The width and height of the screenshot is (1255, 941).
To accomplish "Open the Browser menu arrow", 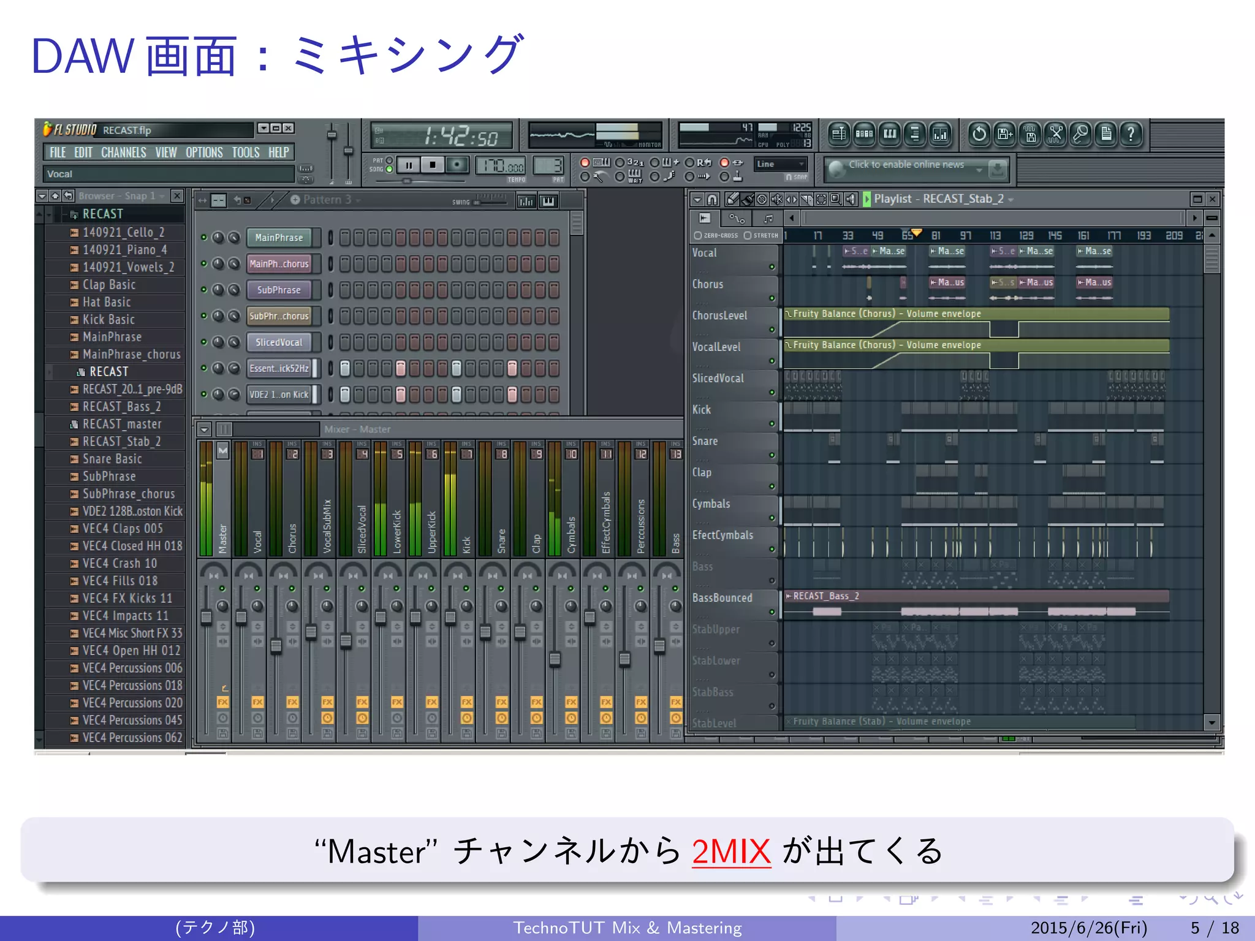I will (x=42, y=196).
